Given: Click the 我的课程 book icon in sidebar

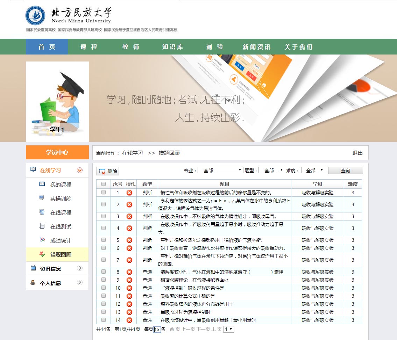Looking at the screenshot, I should tap(42, 184).
